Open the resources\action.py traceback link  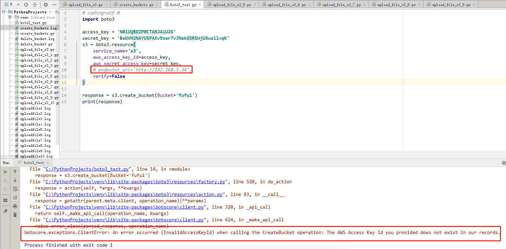click(134, 194)
